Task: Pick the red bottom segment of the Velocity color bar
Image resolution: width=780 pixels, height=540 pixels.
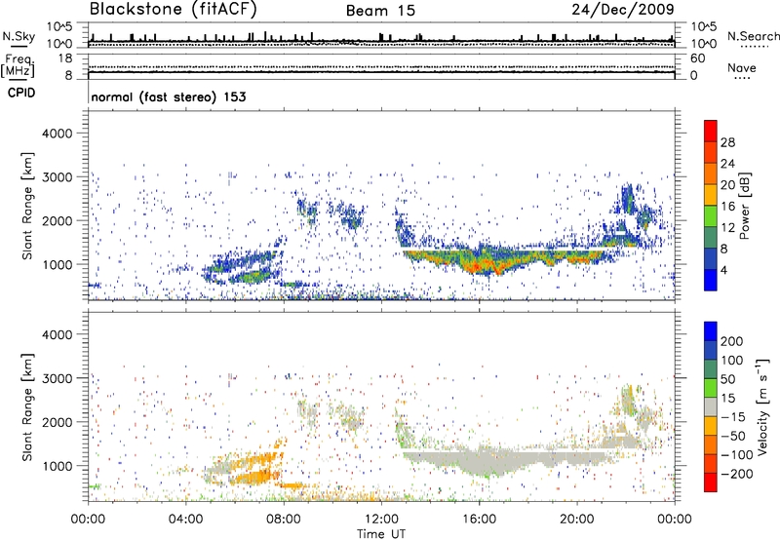Action: [711, 482]
